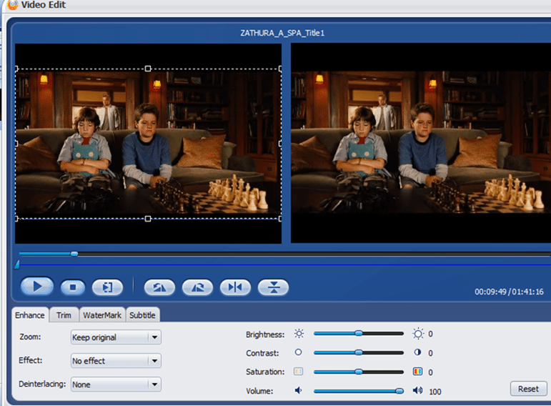The height and width of the screenshot is (406, 551).
Task: Switch to the Trim tab
Action: [64, 315]
